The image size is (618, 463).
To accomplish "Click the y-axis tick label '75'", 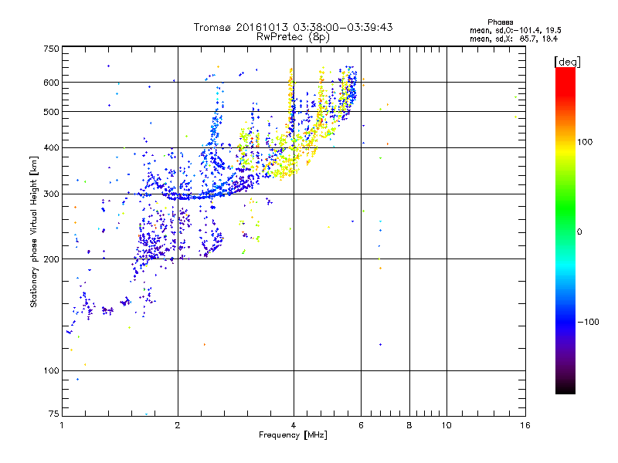I will [54, 414].
